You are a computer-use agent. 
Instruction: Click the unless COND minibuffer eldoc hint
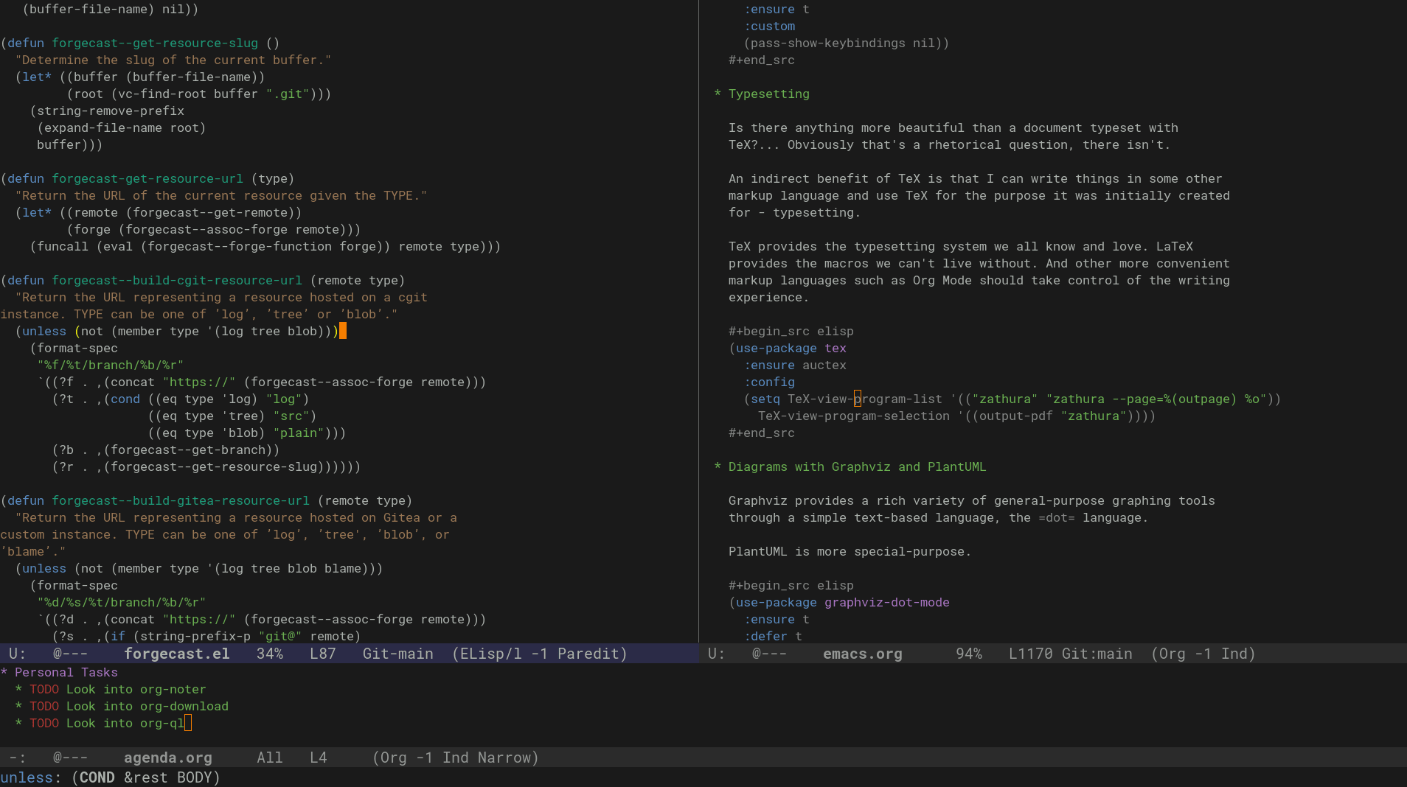click(x=111, y=777)
